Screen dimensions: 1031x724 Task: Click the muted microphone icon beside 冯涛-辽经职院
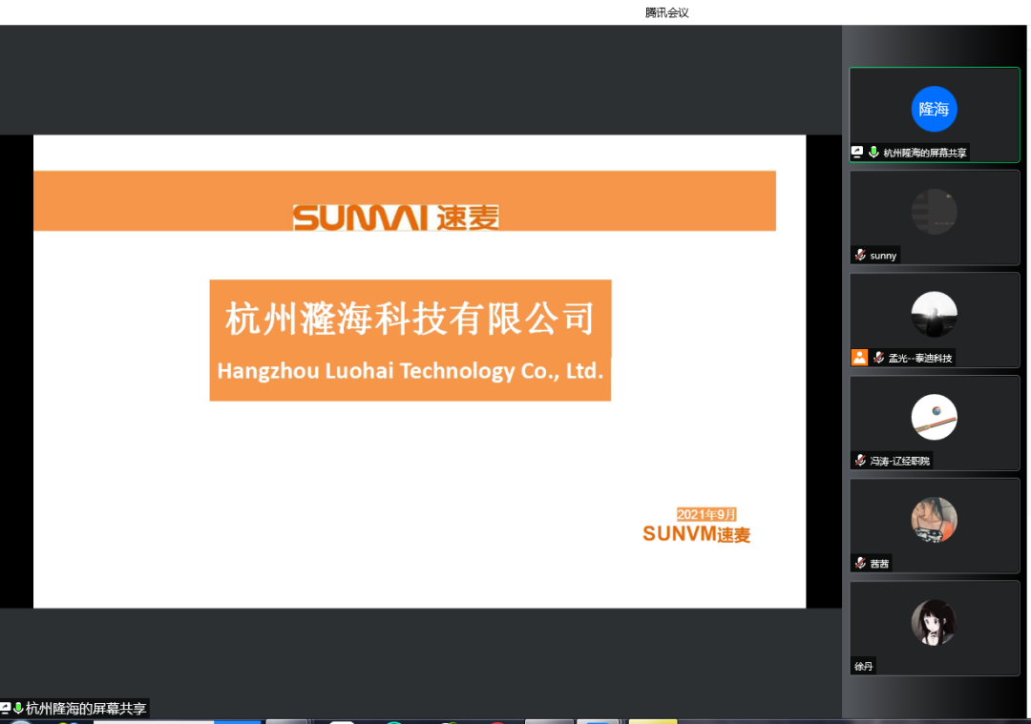[x=860, y=460]
